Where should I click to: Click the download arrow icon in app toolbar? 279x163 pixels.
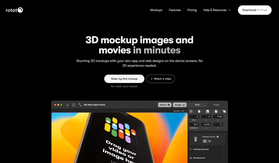tap(68, 105)
